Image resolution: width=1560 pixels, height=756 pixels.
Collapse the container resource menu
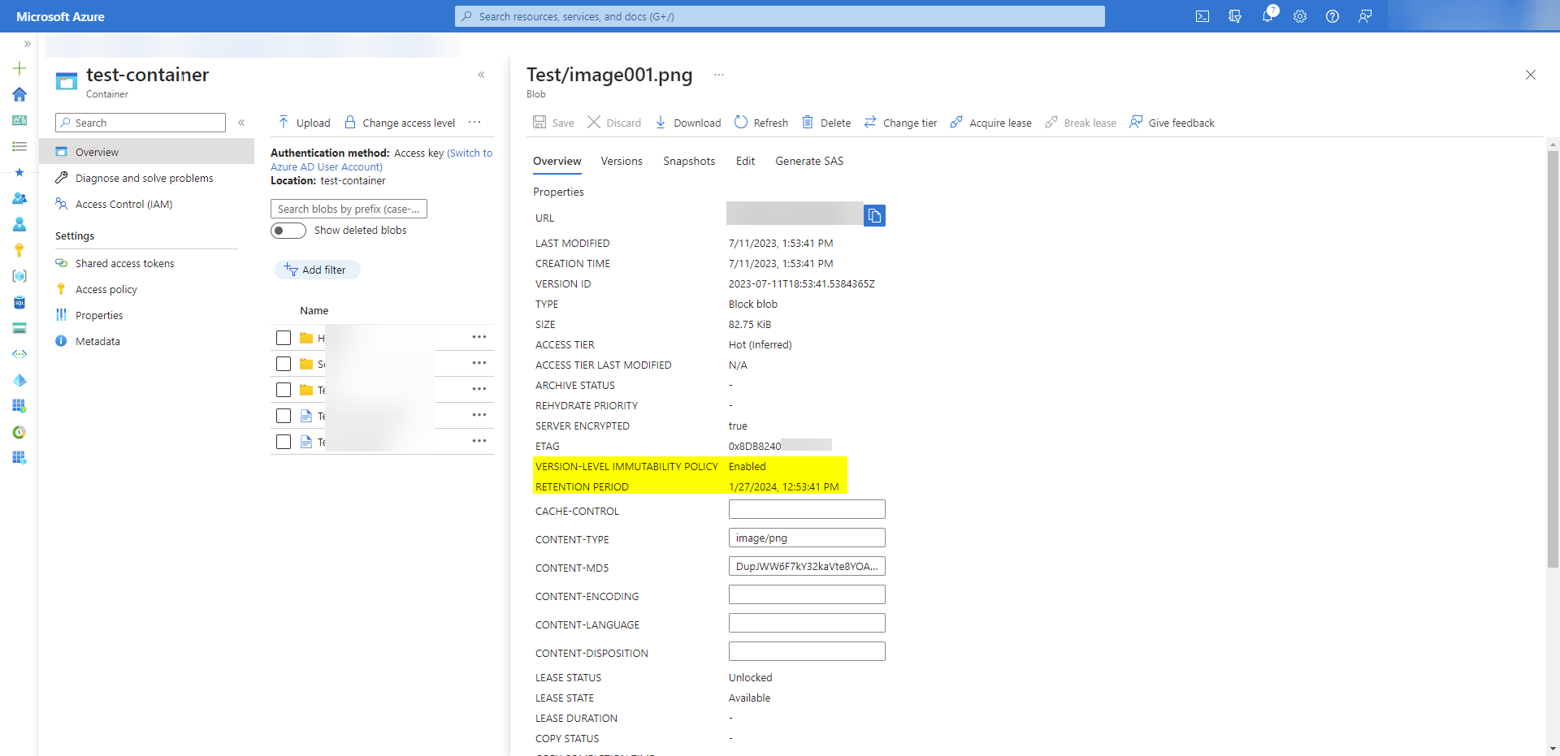pyautogui.click(x=241, y=123)
